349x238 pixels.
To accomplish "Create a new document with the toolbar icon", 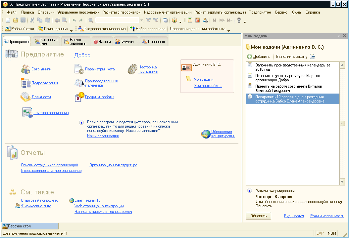I will (x=8, y=20).
